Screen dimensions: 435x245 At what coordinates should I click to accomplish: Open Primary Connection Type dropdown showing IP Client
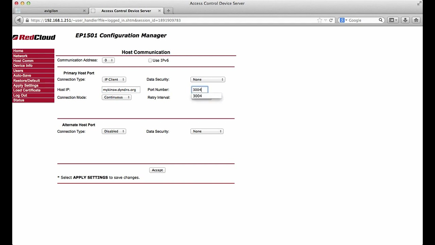tap(114, 80)
